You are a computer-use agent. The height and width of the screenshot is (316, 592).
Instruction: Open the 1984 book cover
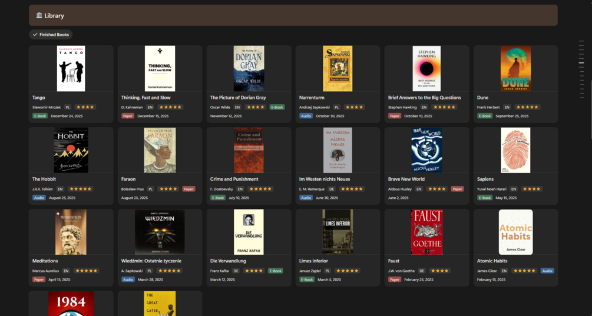coord(71,304)
